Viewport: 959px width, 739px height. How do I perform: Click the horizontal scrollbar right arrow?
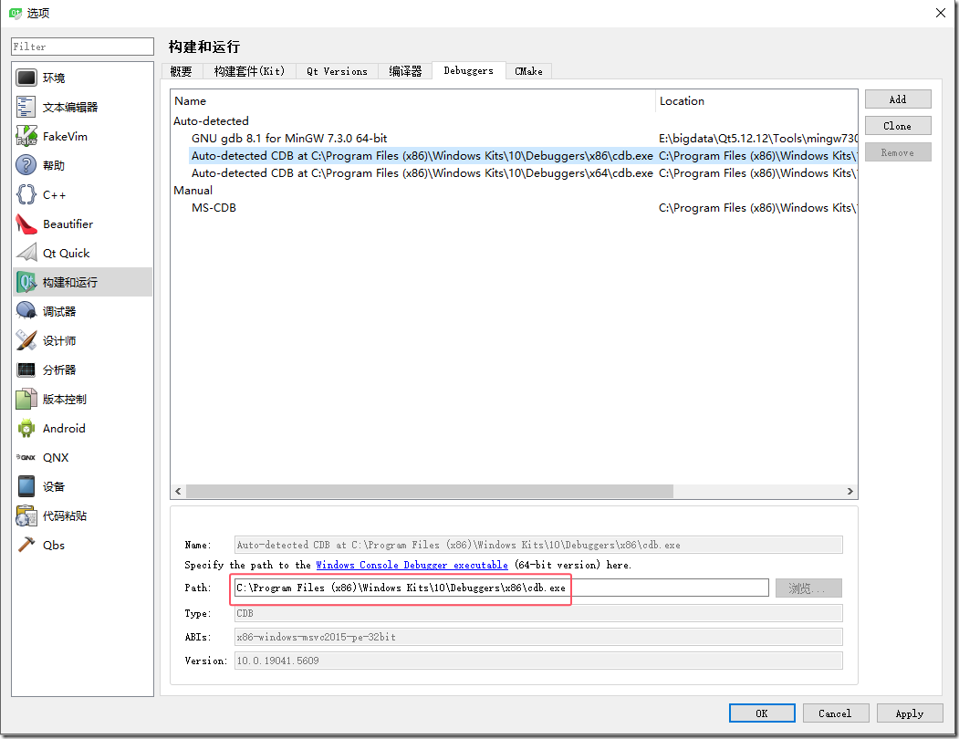[x=850, y=491]
